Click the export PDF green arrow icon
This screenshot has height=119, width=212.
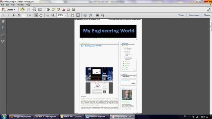[74, 10]
